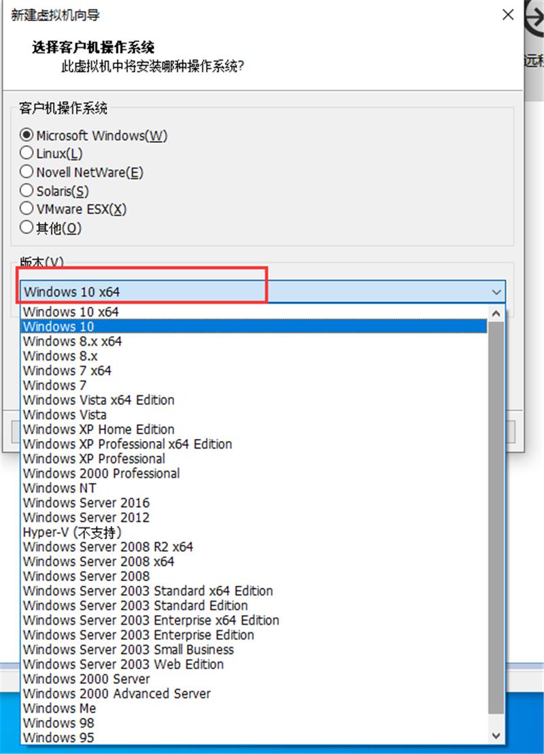Collapse the 版本 version combo box
The width and height of the screenshot is (544, 754).
[x=262, y=292]
